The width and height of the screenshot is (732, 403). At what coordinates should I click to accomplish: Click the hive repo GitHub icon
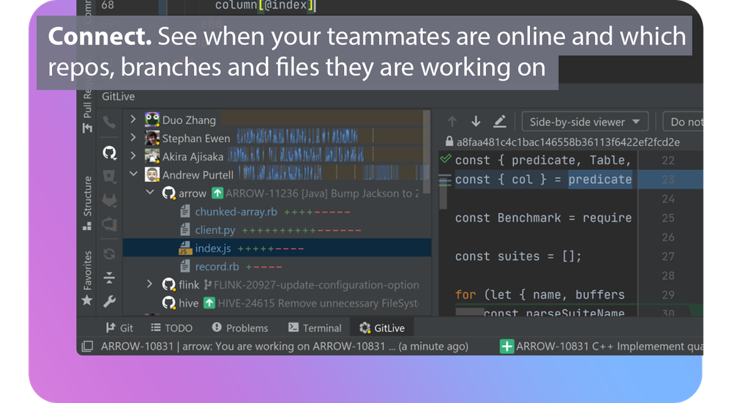pos(168,303)
